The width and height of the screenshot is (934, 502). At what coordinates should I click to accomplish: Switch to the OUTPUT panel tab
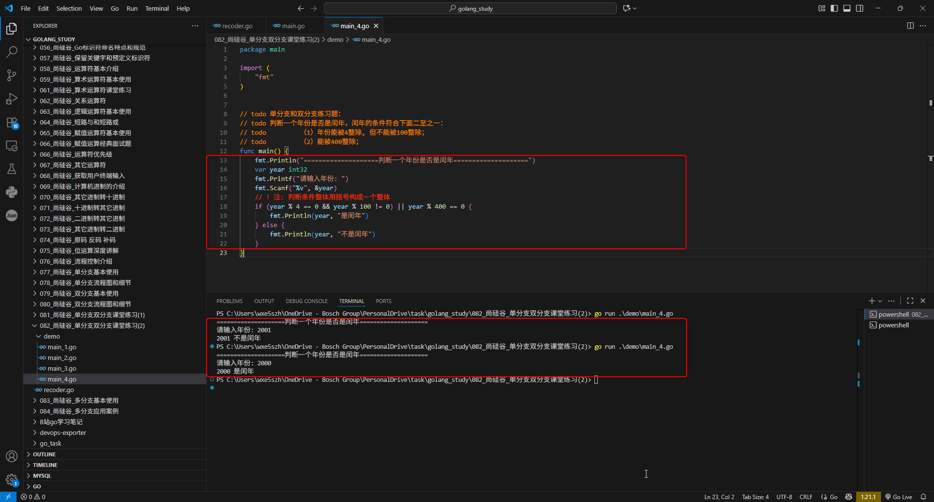coord(264,301)
